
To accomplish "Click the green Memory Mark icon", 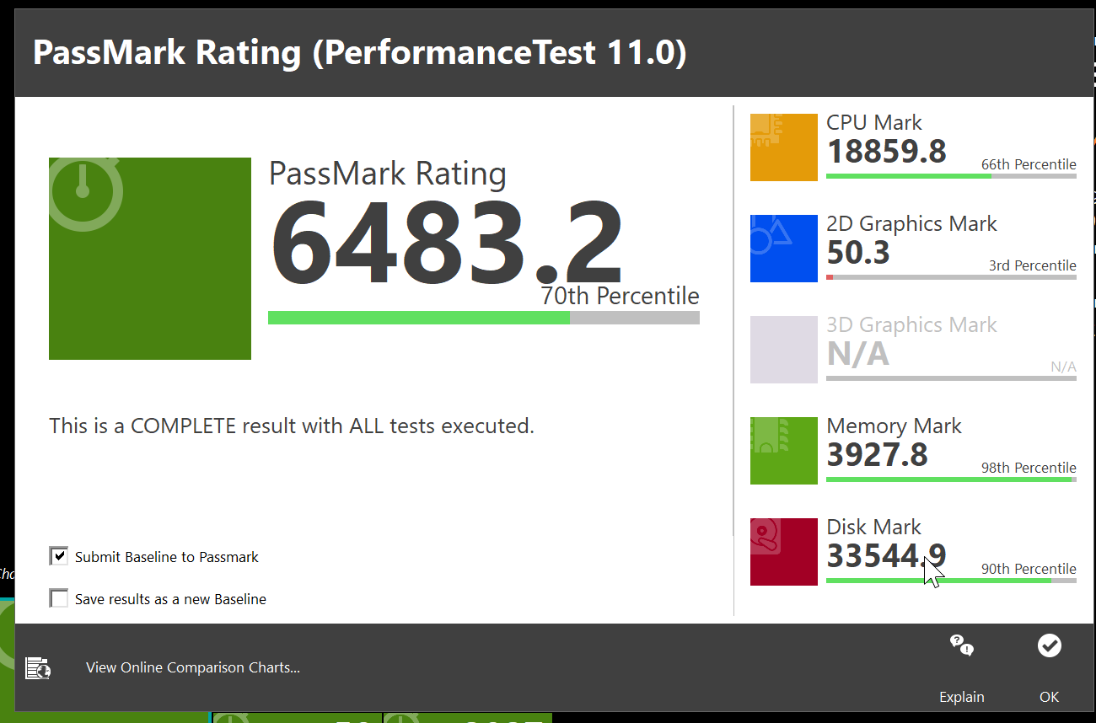I will pos(784,451).
